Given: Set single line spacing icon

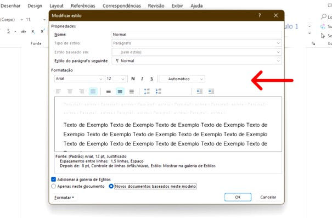Looking at the screenshot, I should (109, 92).
